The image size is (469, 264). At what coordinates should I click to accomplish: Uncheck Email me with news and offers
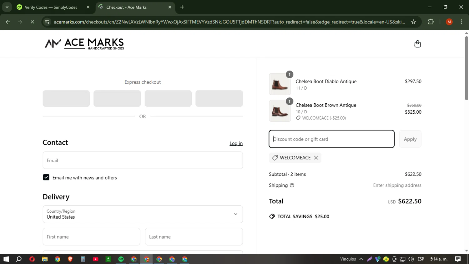46,178
